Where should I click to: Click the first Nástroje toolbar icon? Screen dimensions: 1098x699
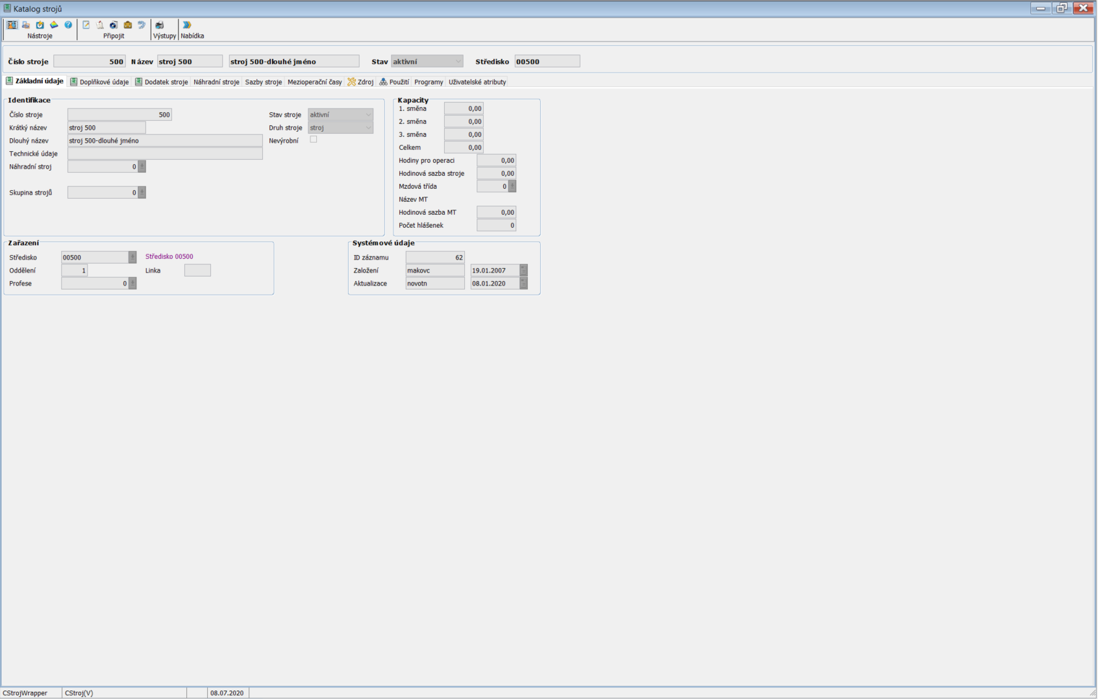(x=12, y=25)
